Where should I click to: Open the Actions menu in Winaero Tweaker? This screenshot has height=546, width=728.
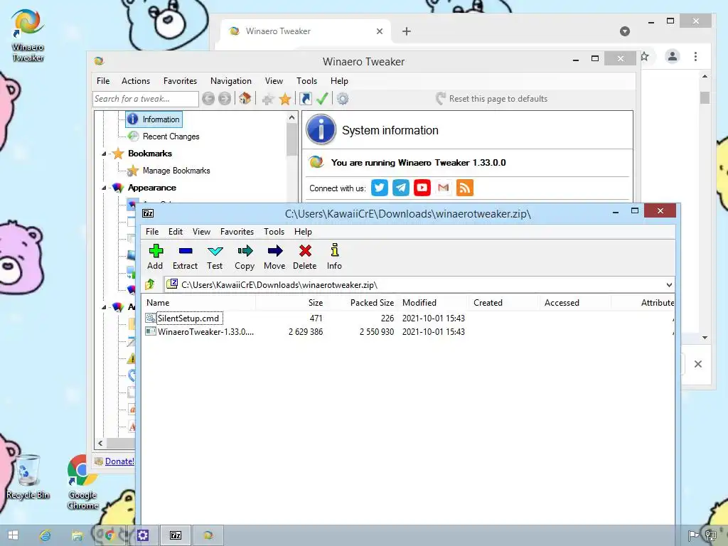pos(136,81)
